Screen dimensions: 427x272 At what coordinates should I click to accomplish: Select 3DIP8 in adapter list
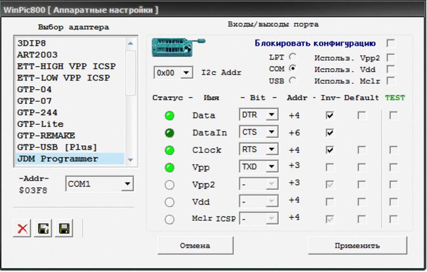(x=70, y=43)
